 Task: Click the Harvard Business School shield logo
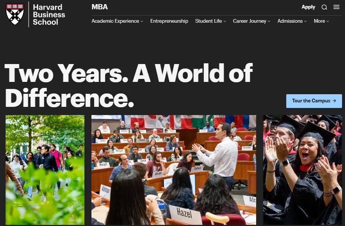pos(15,14)
